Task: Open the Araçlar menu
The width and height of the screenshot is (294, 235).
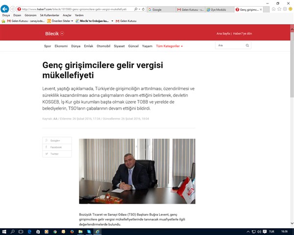Action: pyautogui.click(x=67, y=15)
